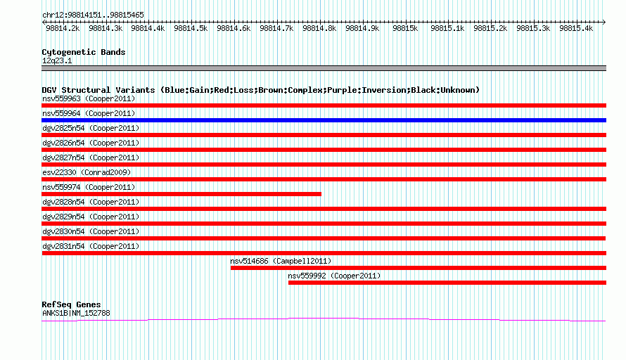This screenshot has width=626, height=360.
Task: Select the dgv2829n54 (Cooper2011) label
Action: pyautogui.click(x=91, y=217)
